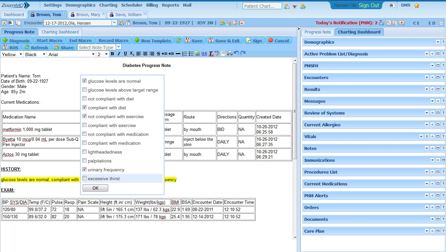Click the OK button in checklist popup
This screenshot has height=252, width=446.
(x=95, y=188)
